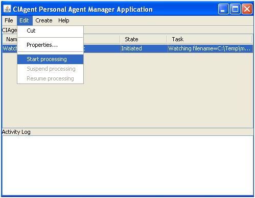The height and width of the screenshot is (198, 255).
Task: Select the Watching filename task cell
Action: [x=210, y=48]
